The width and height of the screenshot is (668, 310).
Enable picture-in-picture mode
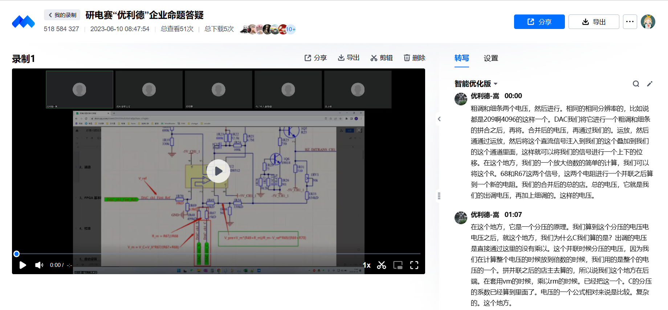pos(398,265)
